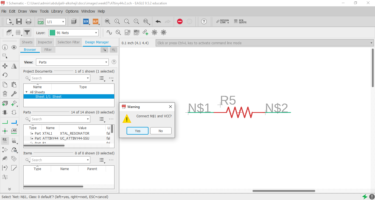Select the Info tool in the left toolbar
Viewport: 375px width, 200px height.
click(x=5, y=47)
